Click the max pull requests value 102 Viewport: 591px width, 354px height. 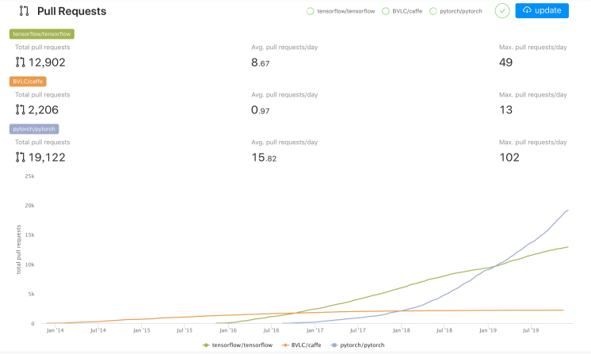(509, 158)
